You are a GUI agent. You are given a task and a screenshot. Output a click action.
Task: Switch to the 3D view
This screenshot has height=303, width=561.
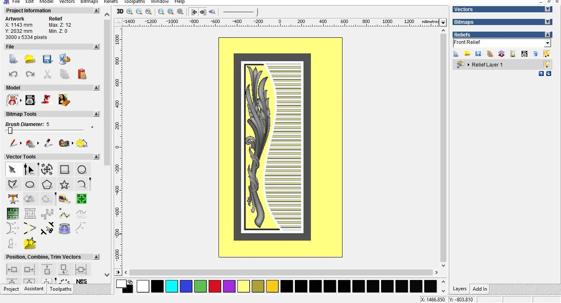120,12
